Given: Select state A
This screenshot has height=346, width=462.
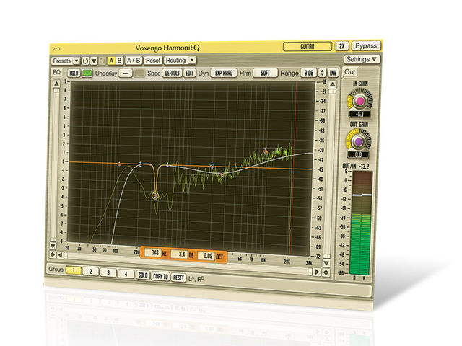Looking at the screenshot, I should 111,61.
